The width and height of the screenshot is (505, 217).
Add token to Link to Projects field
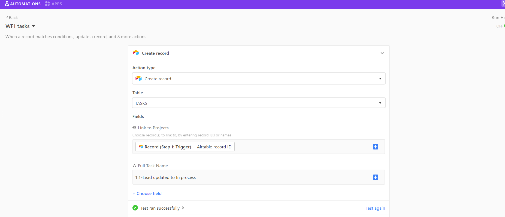[x=375, y=147]
